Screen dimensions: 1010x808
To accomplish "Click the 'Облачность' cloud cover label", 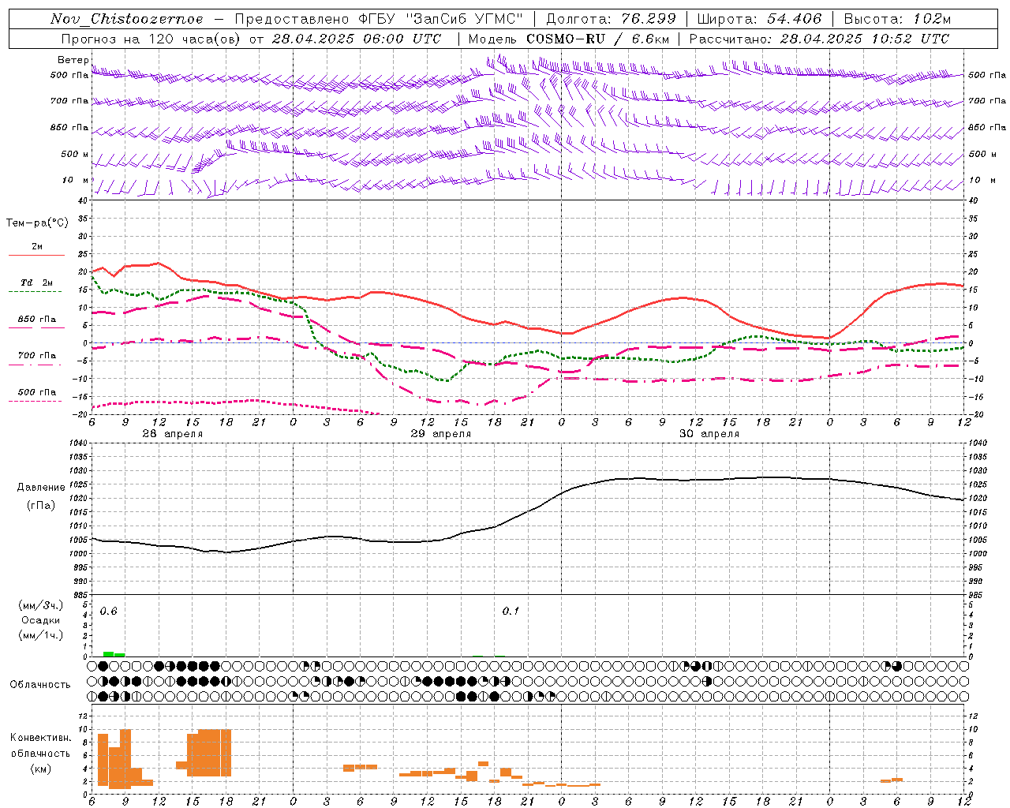I will [x=40, y=685].
